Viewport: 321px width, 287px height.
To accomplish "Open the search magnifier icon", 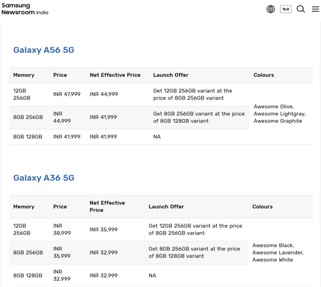I will click(x=301, y=9).
